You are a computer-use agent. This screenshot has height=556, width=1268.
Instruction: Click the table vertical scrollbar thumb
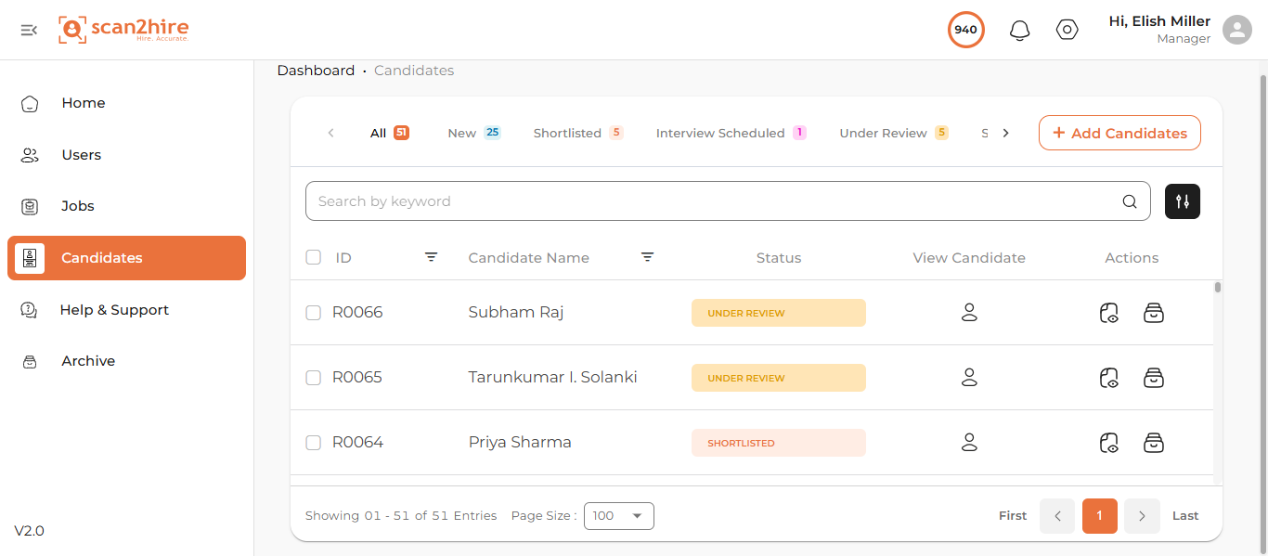(x=1217, y=287)
